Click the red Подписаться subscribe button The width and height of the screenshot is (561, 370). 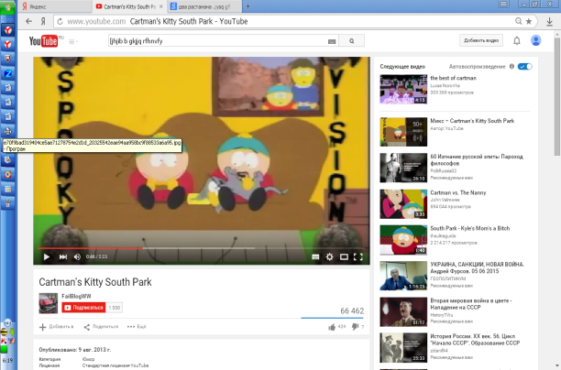pyautogui.click(x=83, y=308)
